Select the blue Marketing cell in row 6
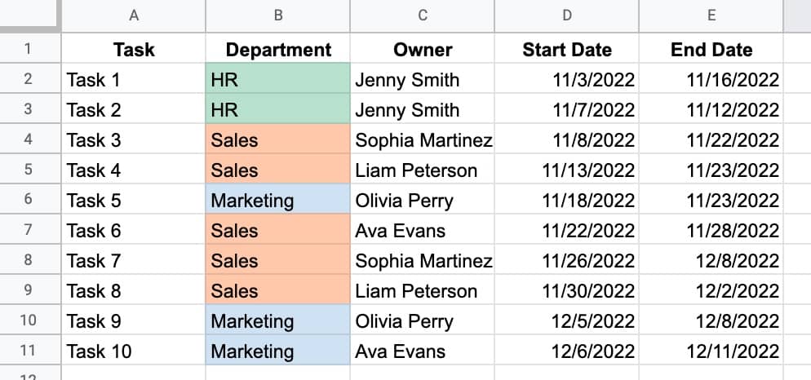This screenshot has height=380, width=811. 277,201
